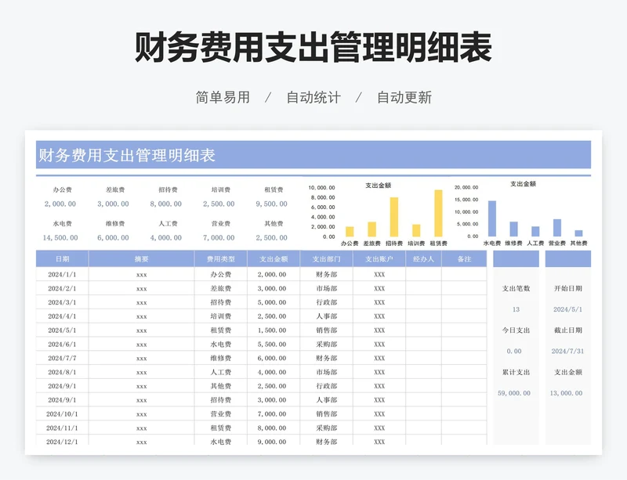Click the empty 经办人 cell in the 2024/4/1 row
The width and height of the screenshot is (627, 480).
tap(423, 316)
